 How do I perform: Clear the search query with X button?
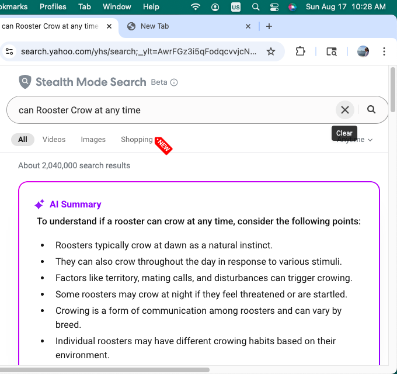pyautogui.click(x=345, y=110)
